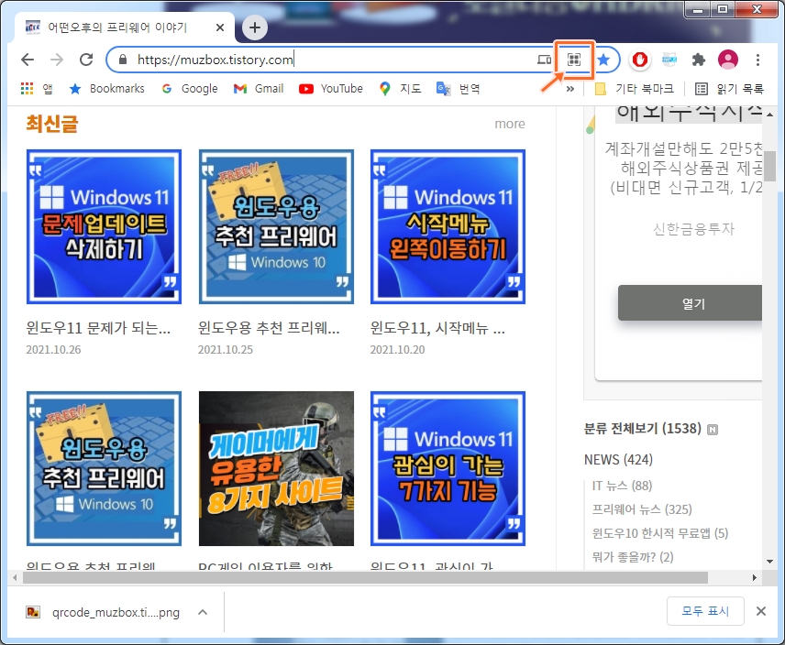Open 분류 전체보기 (1538) category
785x645 pixels.
point(642,429)
